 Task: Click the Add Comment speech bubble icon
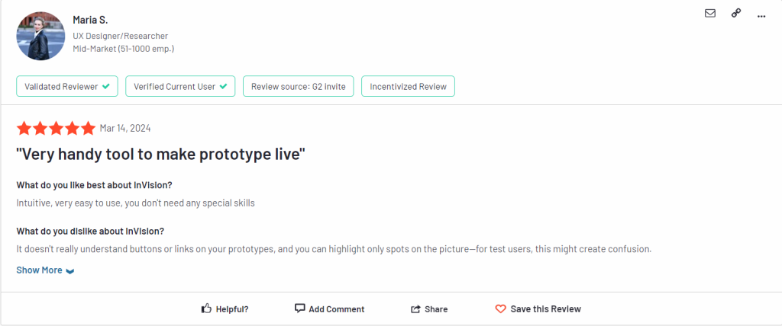tap(299, 308)
